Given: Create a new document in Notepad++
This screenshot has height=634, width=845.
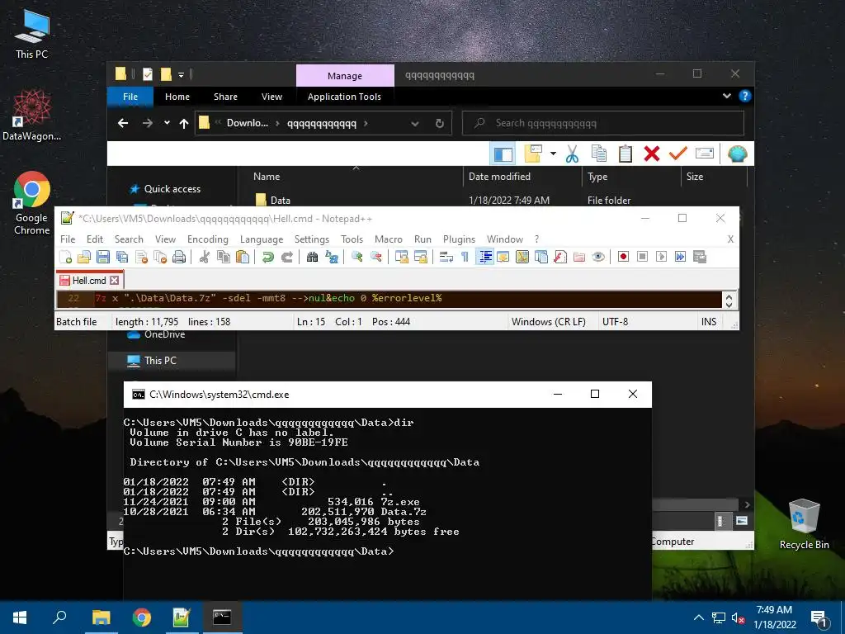Looking at the screenshot, I should pos(65,258).
